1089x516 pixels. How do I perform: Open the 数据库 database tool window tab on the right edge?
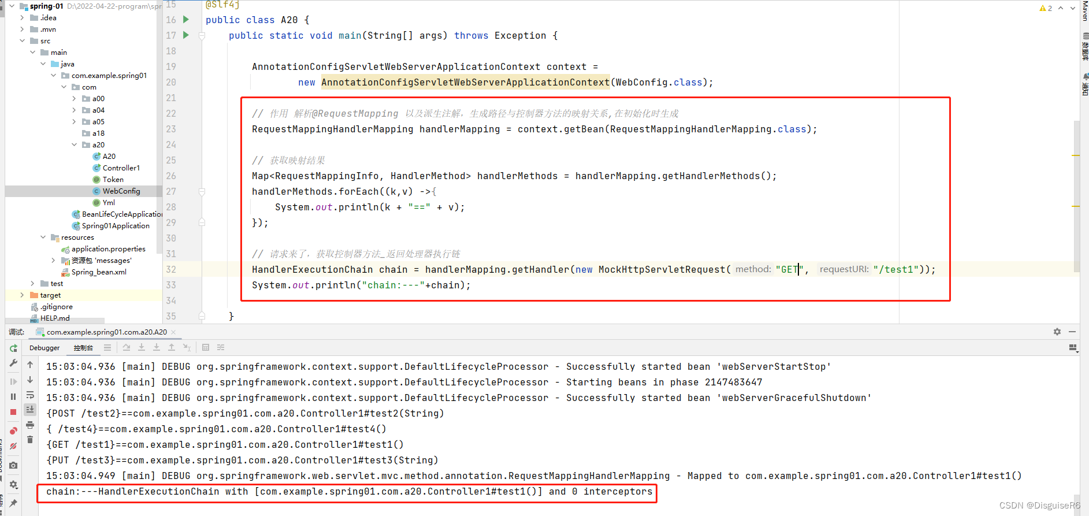[x=1084, y=47]
